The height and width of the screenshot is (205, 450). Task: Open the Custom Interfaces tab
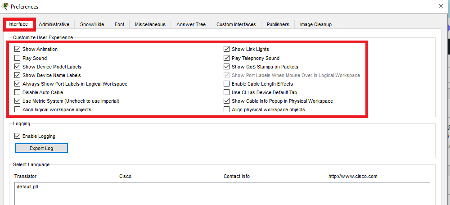[236, 24]
